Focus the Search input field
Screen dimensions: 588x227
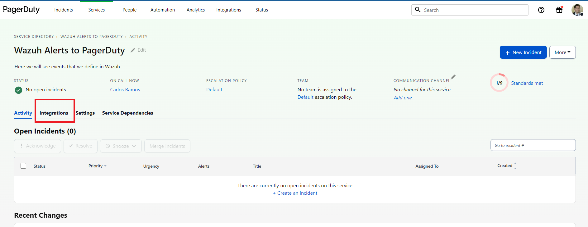click(x=470, y=10)
